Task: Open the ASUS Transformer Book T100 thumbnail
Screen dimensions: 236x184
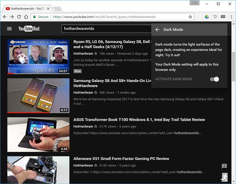Action: tap(39, 135)
